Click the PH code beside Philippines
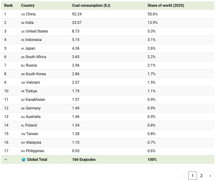The image size is (215, 180). click(23, 151)
